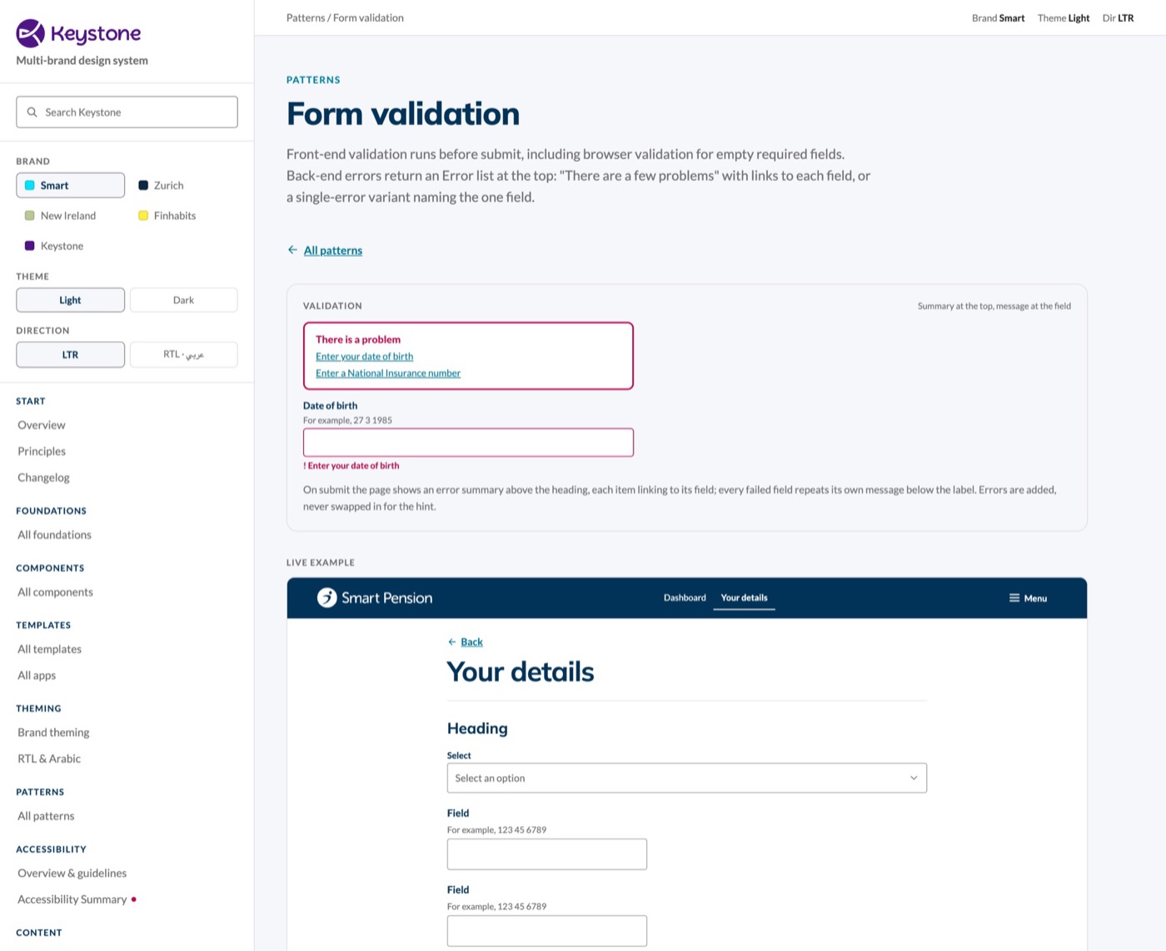Image resolution: width=1166 pixels, height=951 pixels.
Task: Open Changelog in the sidebar
Action: [43, 477]
